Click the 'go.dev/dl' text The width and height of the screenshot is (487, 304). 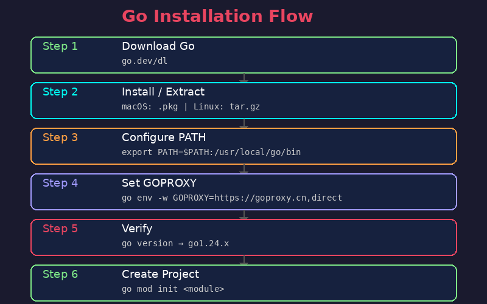[x=144, y=61]
